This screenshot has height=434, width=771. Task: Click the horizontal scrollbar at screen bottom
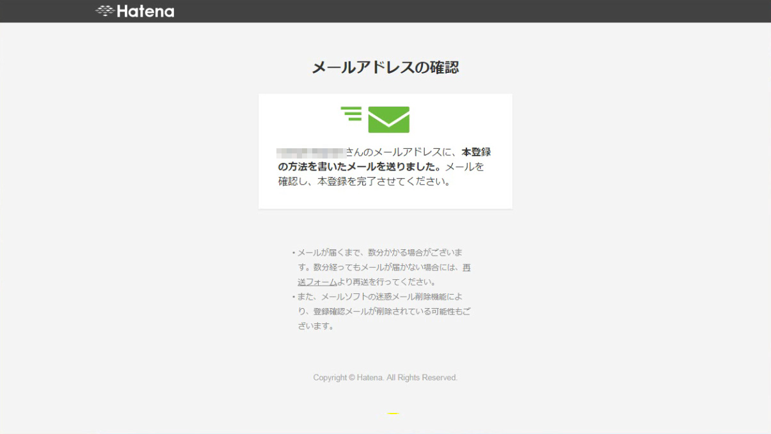point(385,431)
